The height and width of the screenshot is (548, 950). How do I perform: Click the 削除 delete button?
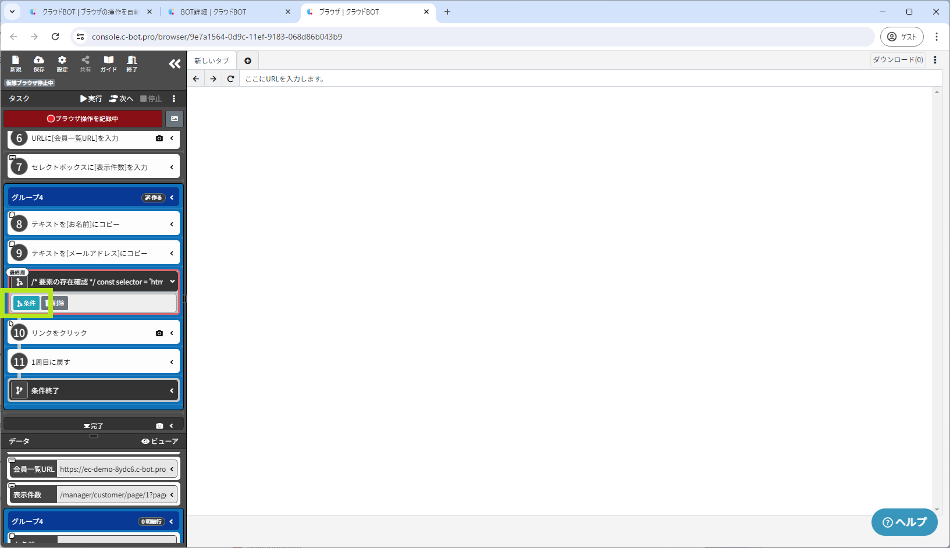point(55,303)
